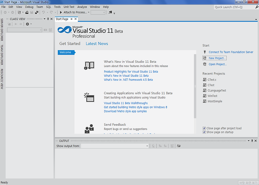Click the Clear All output icon
The image size is (259, 185).
tap(172, 146)
